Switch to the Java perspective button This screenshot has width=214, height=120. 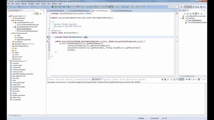coord(203,7)
